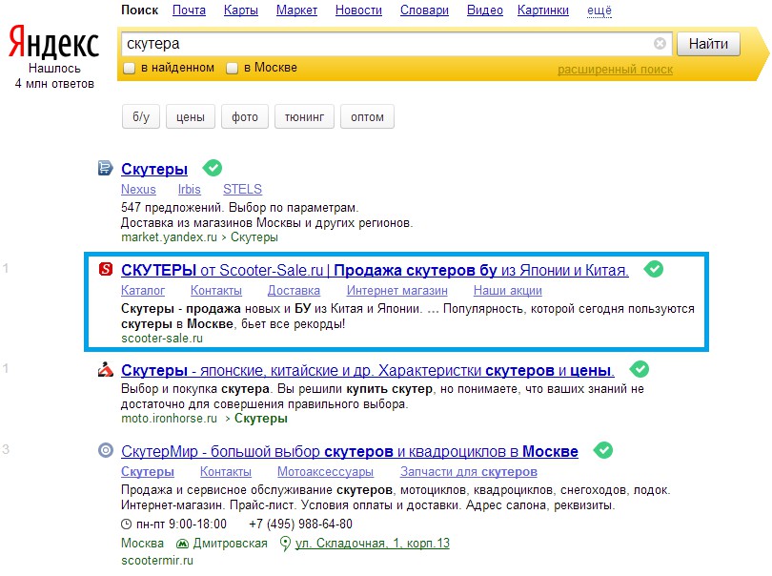The image size is (772, 576).
Task: Refine search with the б/у button
Action: (141, 116)
